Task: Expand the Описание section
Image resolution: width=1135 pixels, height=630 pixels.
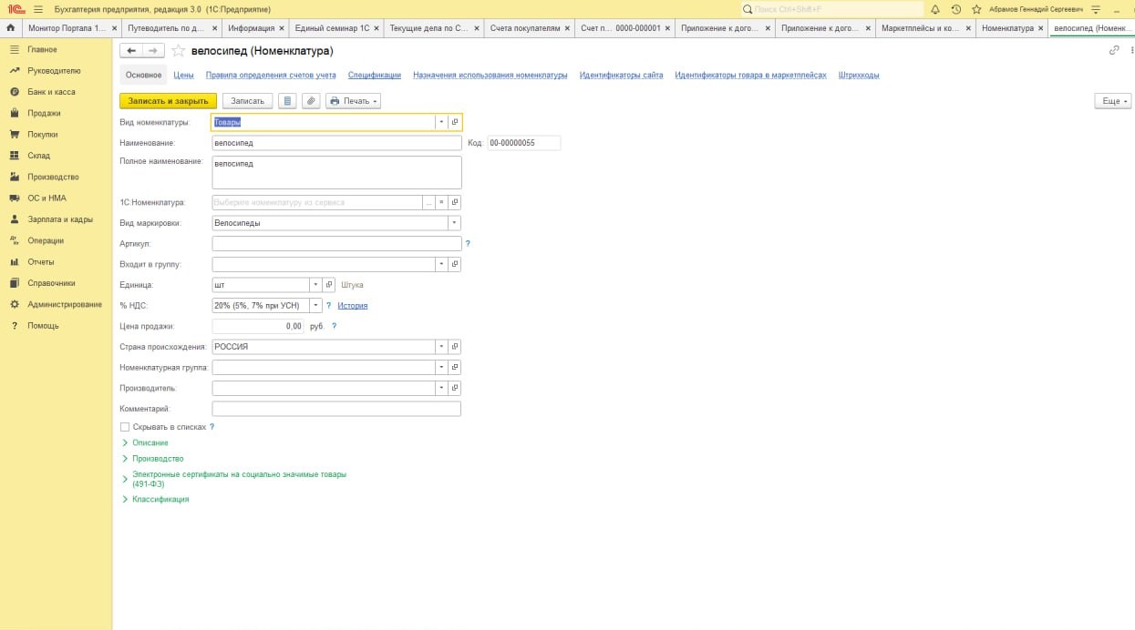Action: [x=150, y=442]
